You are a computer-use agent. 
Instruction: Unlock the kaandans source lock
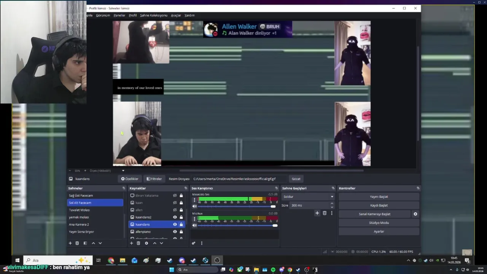point(181,225)
